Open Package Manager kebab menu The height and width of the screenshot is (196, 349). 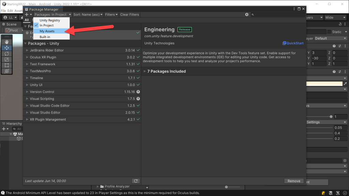[x=294, y=9]
